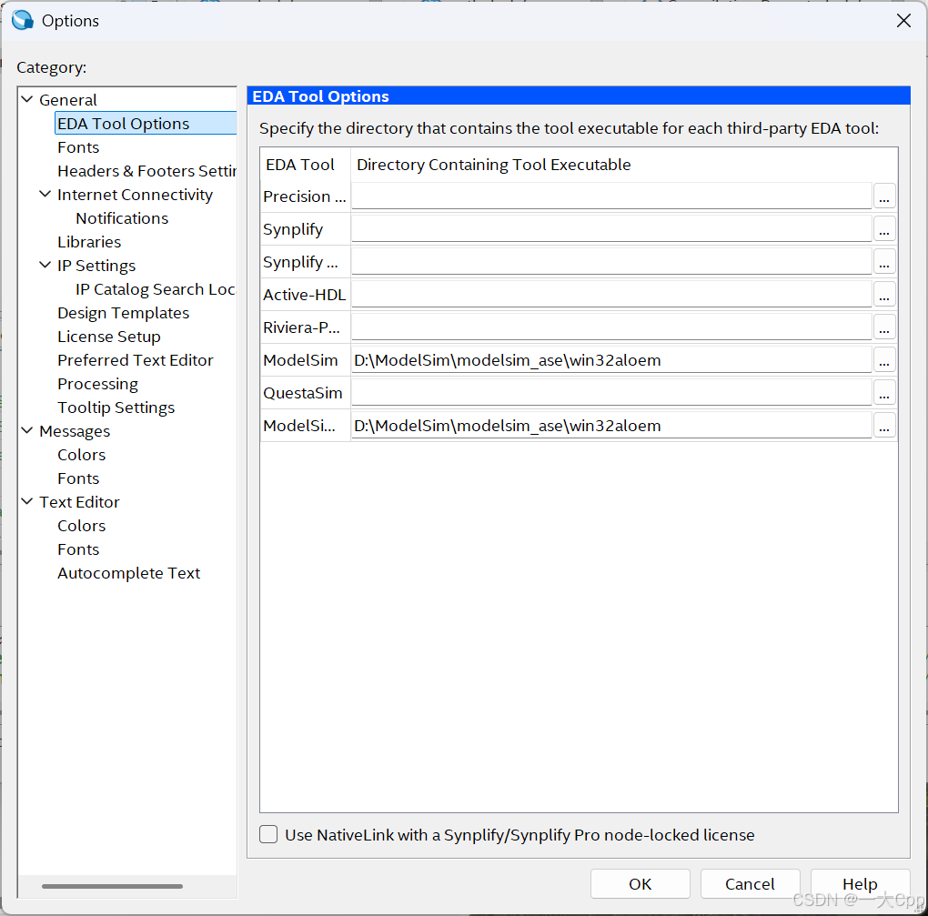The width and height of the screenshot is (928, 916).
Task: Open Autocomplete Text category
Action: tap(128, 573)
